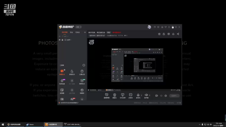Click the Windows Start button
226x127 pixels.
[3, 124]
